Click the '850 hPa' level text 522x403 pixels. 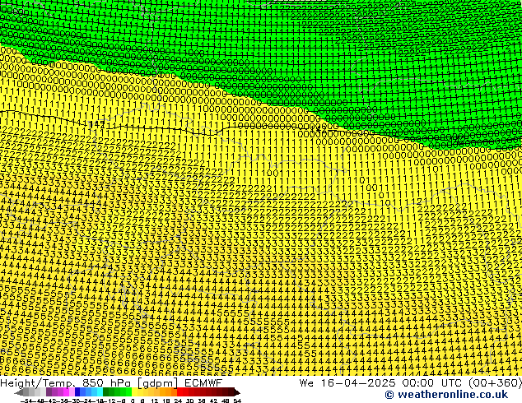point(108,382)
